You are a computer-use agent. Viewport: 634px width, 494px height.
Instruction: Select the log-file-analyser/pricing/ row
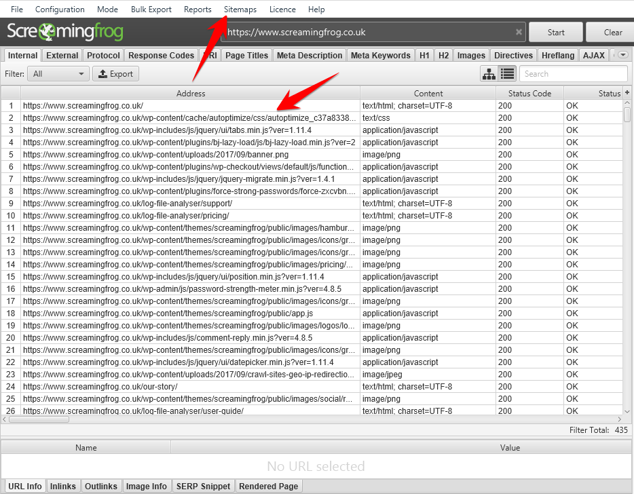312,216
